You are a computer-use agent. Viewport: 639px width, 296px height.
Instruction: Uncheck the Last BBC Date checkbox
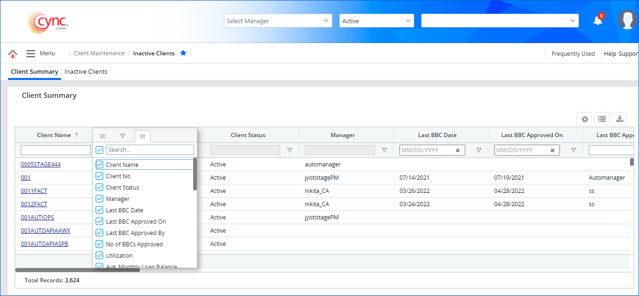coord(99,210)
